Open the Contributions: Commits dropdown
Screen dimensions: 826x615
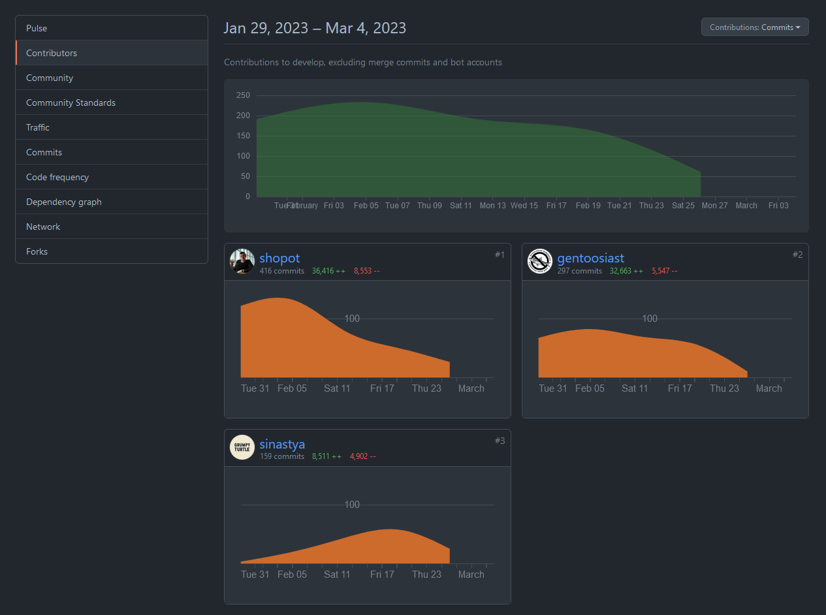click(754, 27)
